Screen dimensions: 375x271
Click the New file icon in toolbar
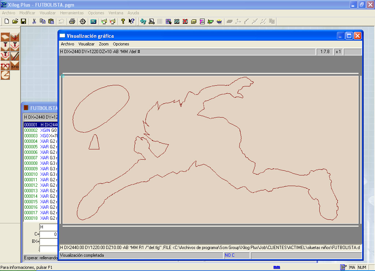click(x=7, y=21)
